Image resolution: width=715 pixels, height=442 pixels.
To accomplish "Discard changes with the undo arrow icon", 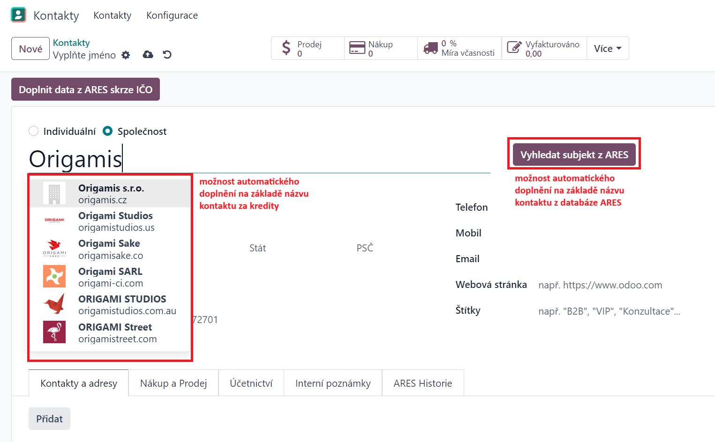I will 167,55.
